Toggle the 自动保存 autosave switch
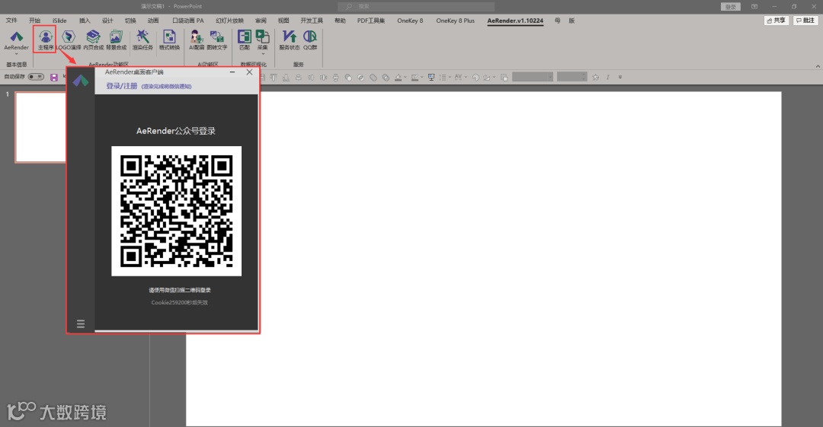This screenshot has width=823, height=427. tap(36, 77)
